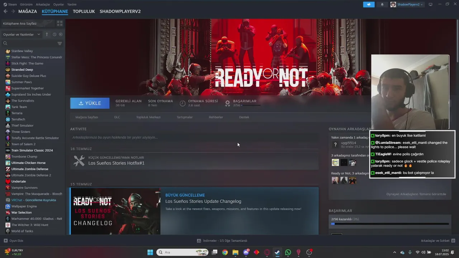Open the Yardım menu
459x258 pixels.
pos(72,4)
